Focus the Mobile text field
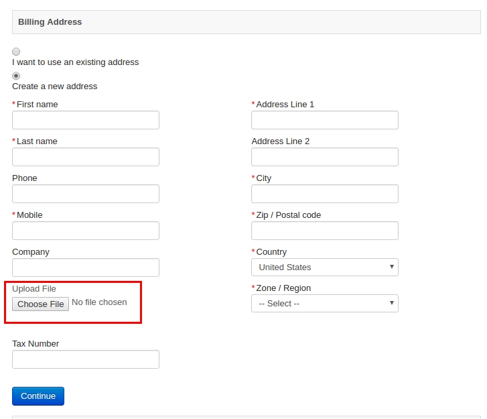This screenshot has height=419, width=487. click(x=86, y=231)
